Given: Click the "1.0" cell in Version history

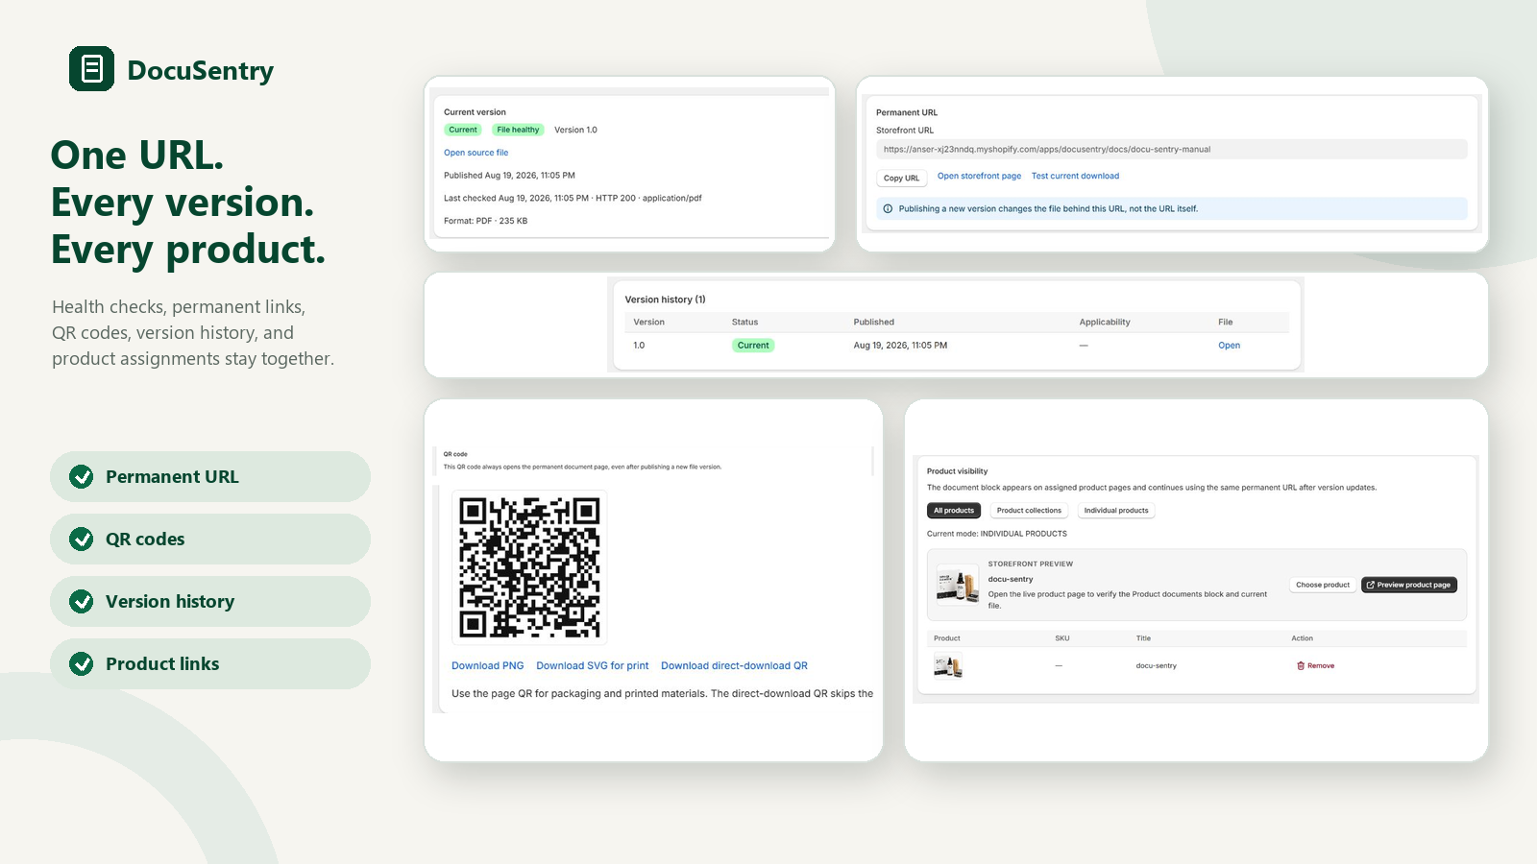Looking at the screenshot, I should point(639,346).
